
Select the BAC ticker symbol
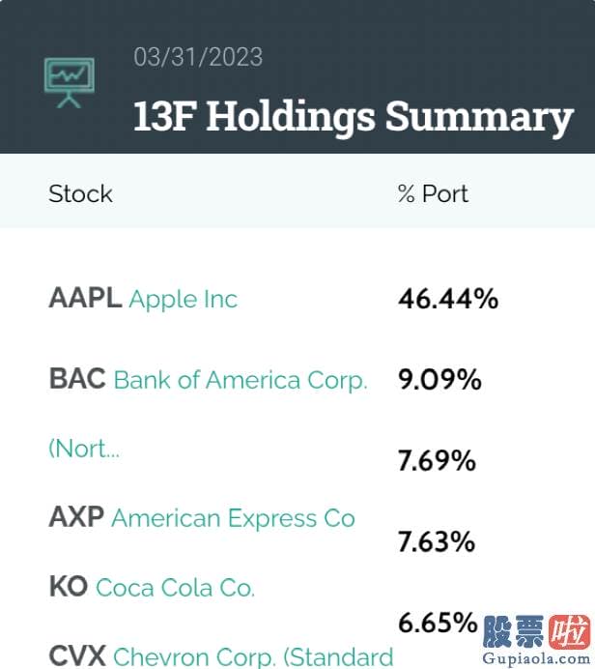point(77,379)
